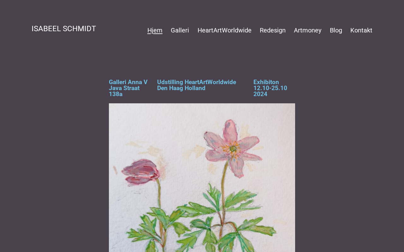This screenshot has height=252, width=404.
Task: Click the 2024 year text
Action: (x=260, y=94)
